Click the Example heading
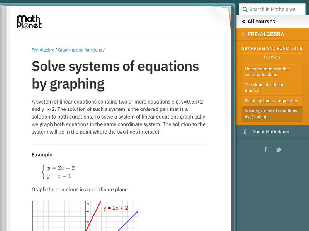Viewport: 309px width, 231px height. pyautogui.click(x=42, y=155)
